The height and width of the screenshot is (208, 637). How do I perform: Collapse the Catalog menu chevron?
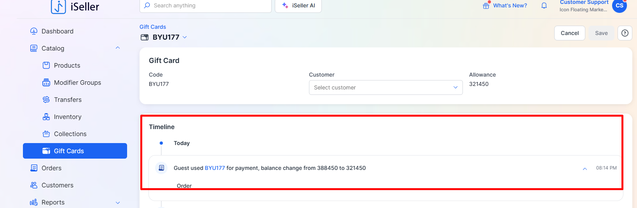[118, 48]
